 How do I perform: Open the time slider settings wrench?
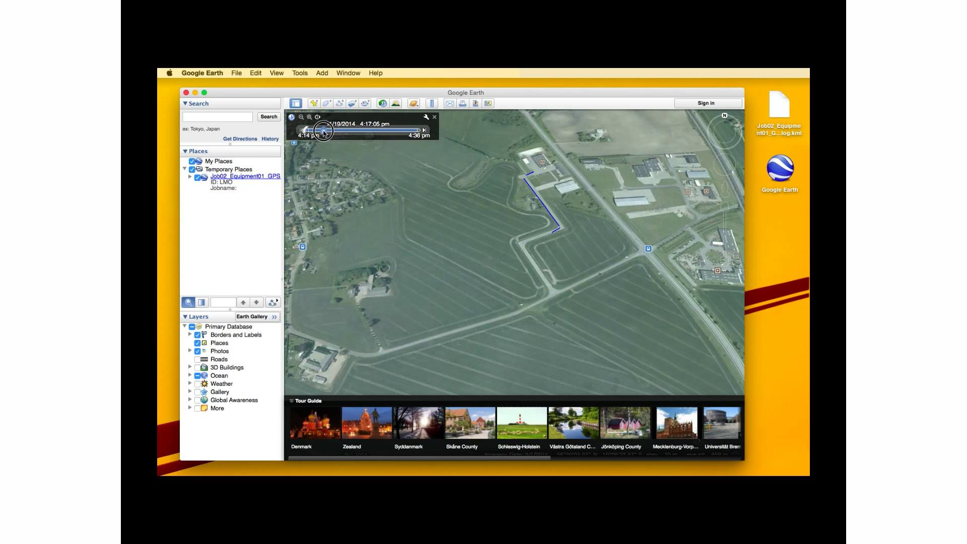click(x=426, y=116)
